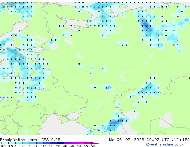This screenshot has width=190, height=147.
Task: Click the 'GFS 0.25' model label
Action: pos(51,140)
